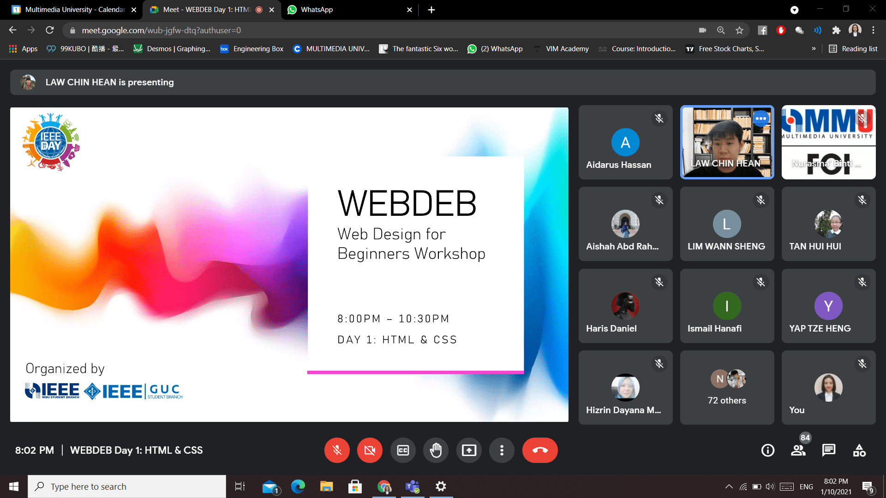This screenshot has height=498, width=886.
Task: Open Microsoft Teams from the taskbar
Action: [x=412, y=486]
